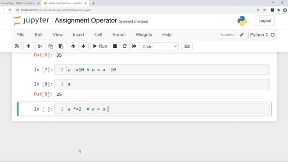Copy selected cells icon
288x162 pixels.
(50, 46)
